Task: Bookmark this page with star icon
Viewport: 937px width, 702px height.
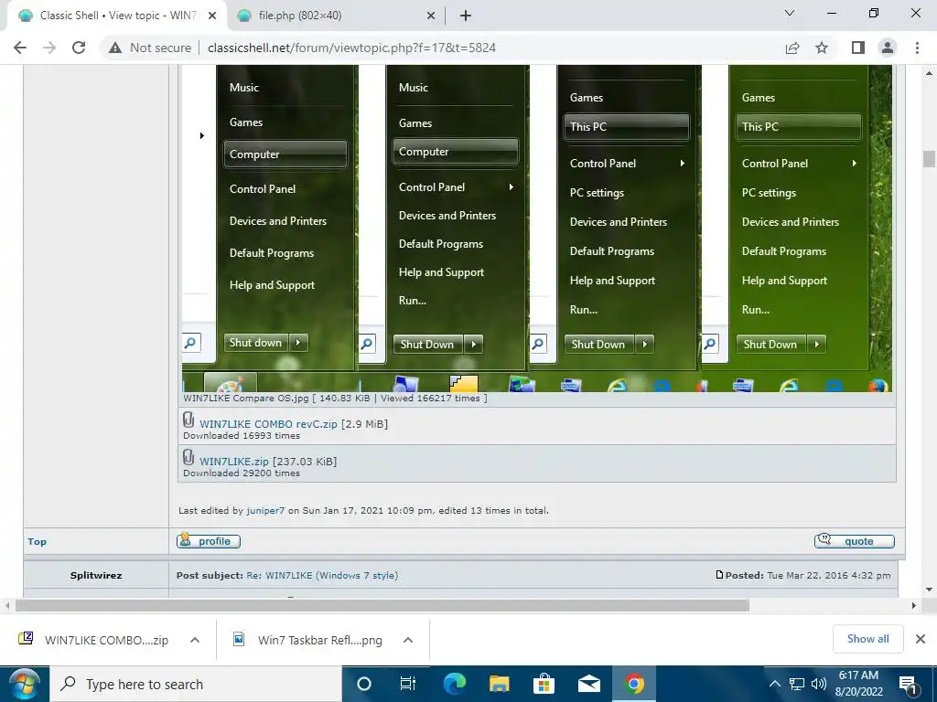Action: click(x=822, y=48)
